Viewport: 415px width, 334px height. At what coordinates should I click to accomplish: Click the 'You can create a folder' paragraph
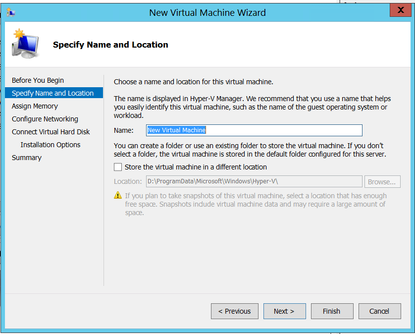point(250,150)
